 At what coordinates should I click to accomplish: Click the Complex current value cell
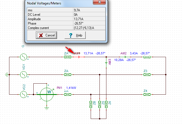pyautogui.click(x=89, y=28)
